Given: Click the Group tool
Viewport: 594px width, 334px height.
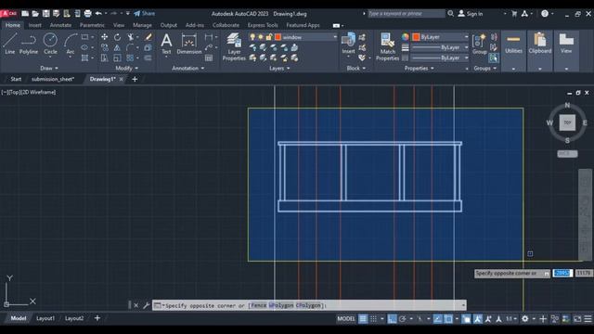Looking at the screenshot, I should 479,44.
